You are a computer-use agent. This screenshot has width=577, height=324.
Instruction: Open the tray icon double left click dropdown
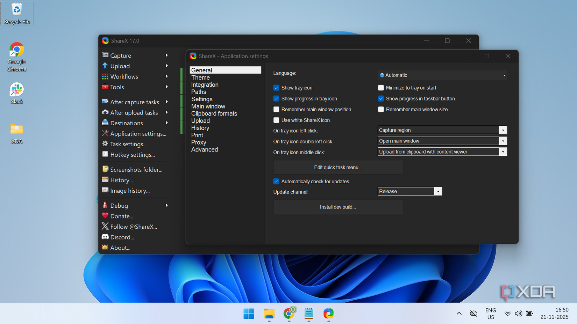click(442, 141)
